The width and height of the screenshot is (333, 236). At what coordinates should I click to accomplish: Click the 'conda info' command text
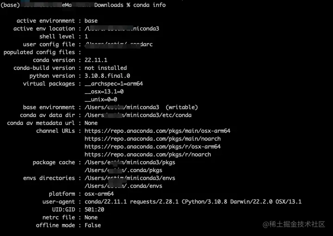pyautogui.click(x=149, y=5)
